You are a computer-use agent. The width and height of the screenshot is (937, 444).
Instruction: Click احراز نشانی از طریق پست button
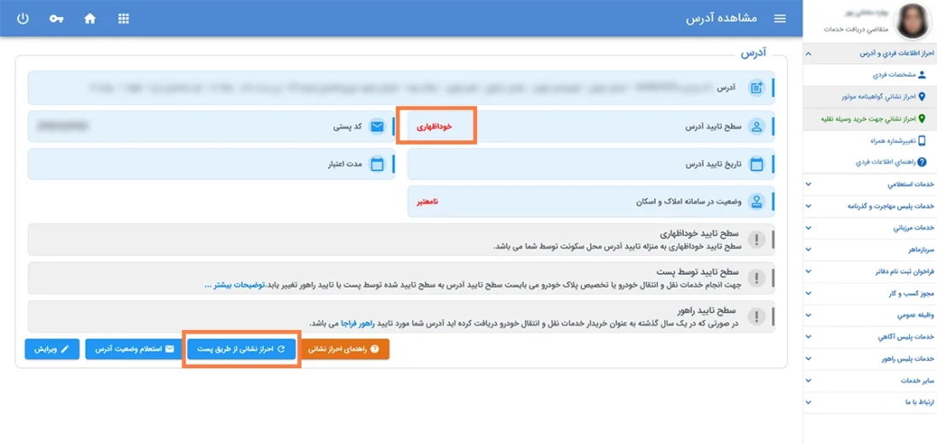click(241, 349)
